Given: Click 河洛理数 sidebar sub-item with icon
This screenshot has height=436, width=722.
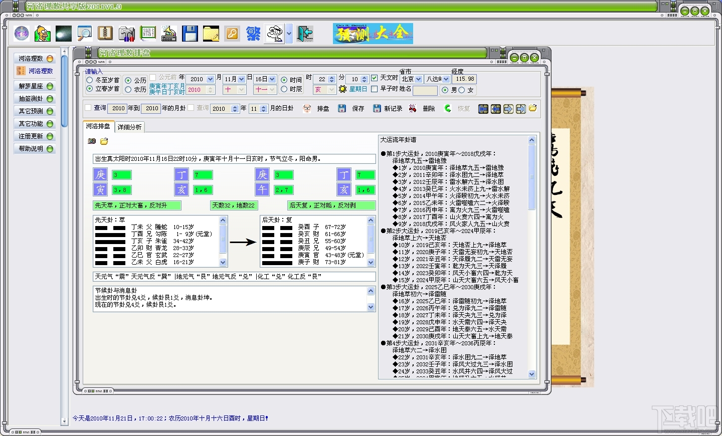Looking at the screenshot, I should [35, 71].
